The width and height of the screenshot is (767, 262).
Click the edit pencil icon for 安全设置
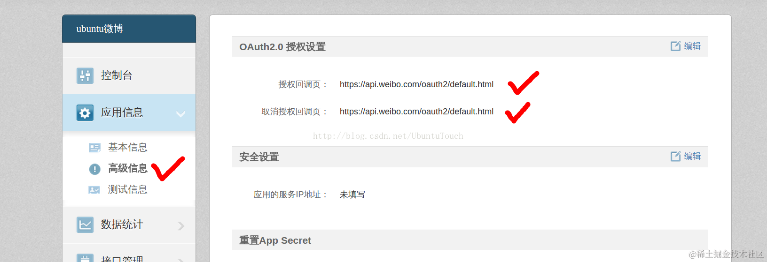pos(675,156)
